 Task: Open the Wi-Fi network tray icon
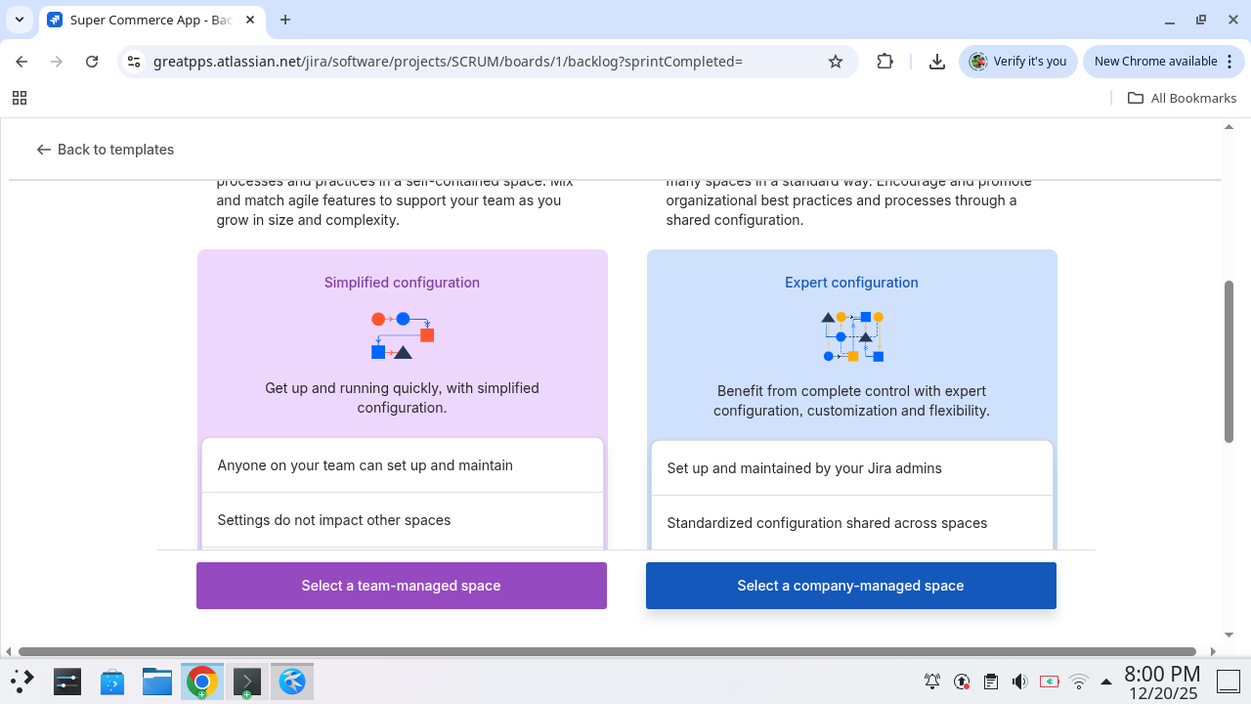pos(1079,682)
